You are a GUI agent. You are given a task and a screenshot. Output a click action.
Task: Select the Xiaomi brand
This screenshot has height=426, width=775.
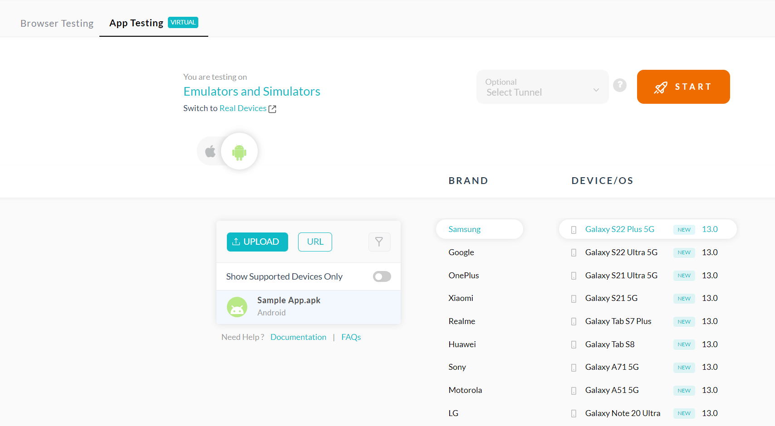click(x=461, y=298)
